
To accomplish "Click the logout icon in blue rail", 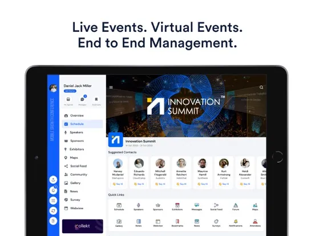I will coord(53,221).
